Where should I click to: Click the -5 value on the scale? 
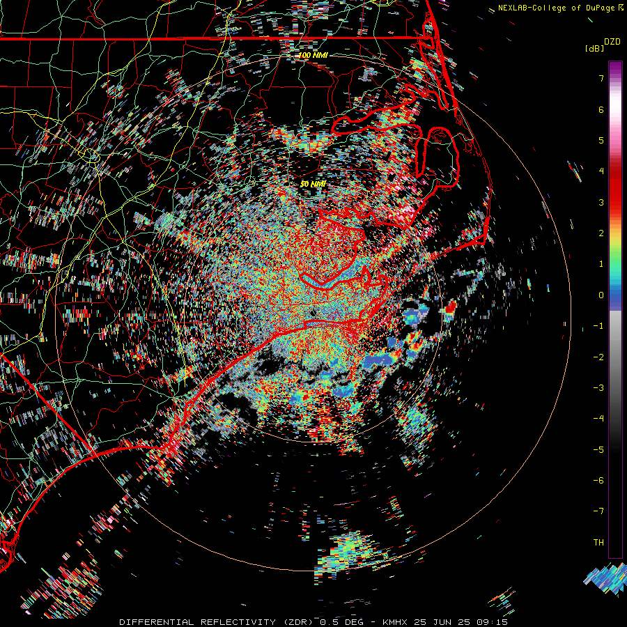coord(598,450)
